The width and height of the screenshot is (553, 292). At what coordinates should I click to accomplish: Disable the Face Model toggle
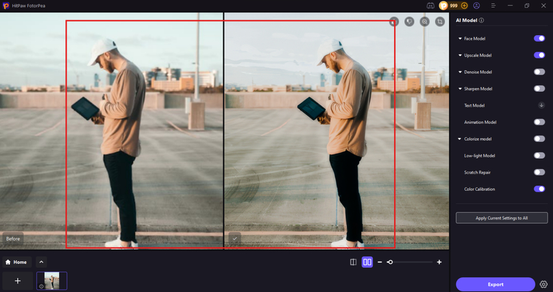539,39
